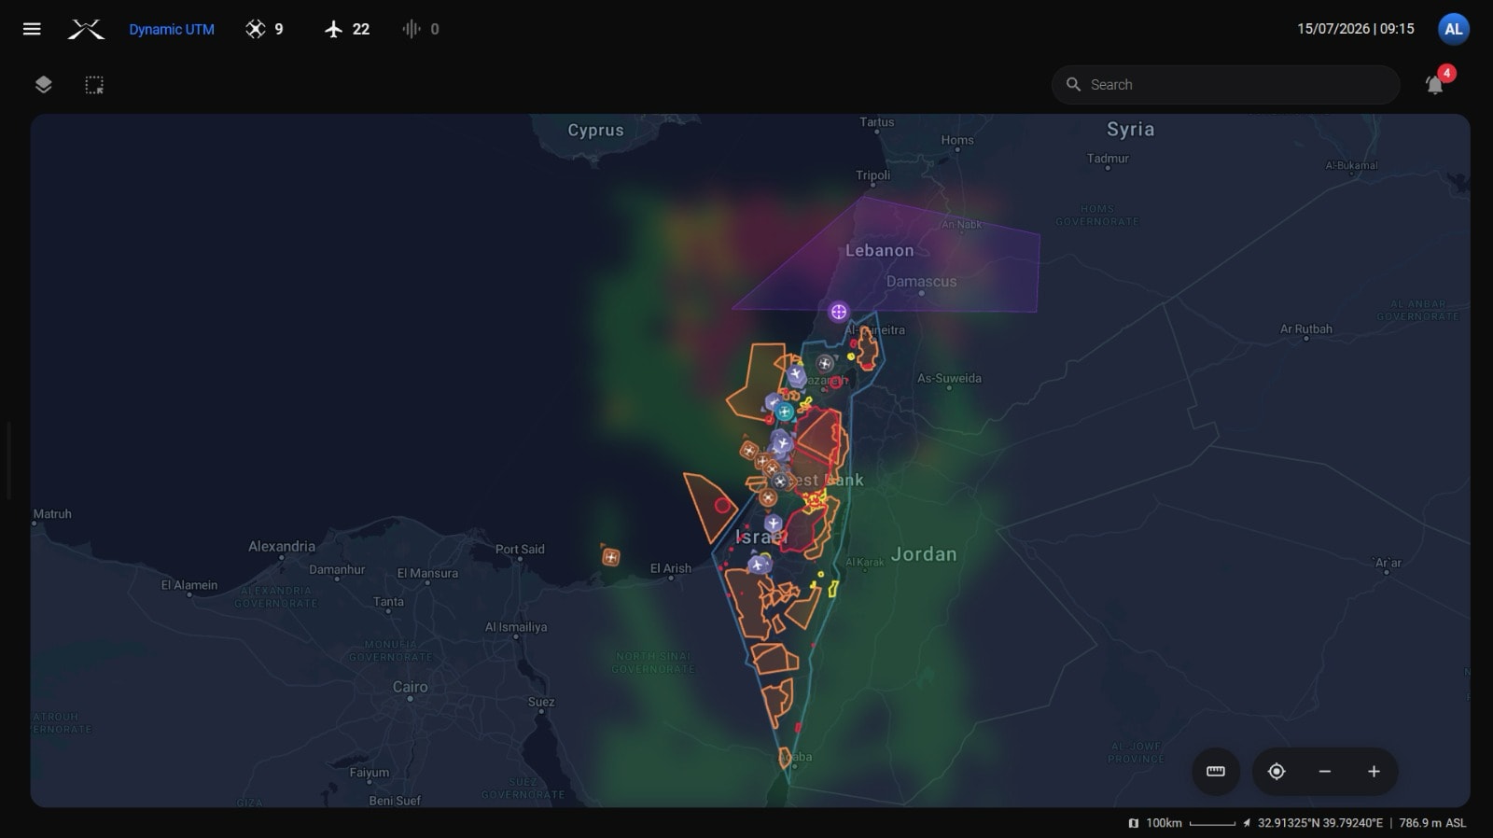Select the purple target marker near Lebanon
The image size is (1493, 838).
(839, 312)
